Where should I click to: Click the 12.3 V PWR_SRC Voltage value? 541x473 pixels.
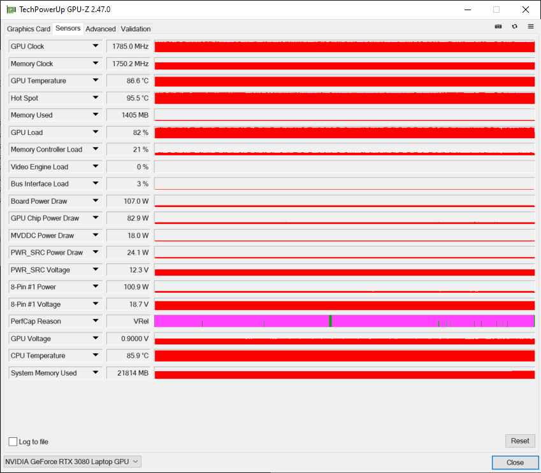(129, 270)
